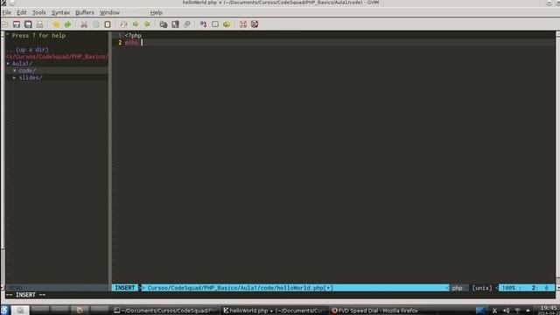This screenshot has height=315, width=560.
Task: Click the helloWorld.php path in statusline
Action: pos(240,288)
